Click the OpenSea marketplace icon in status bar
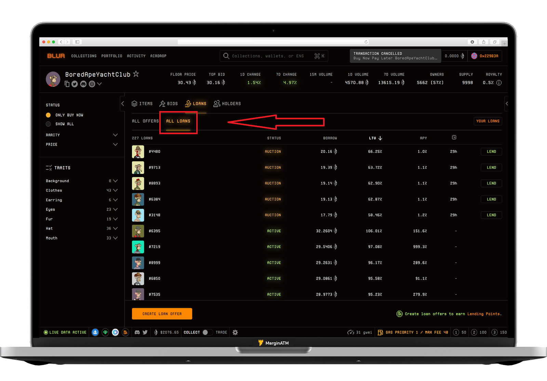 95,332
